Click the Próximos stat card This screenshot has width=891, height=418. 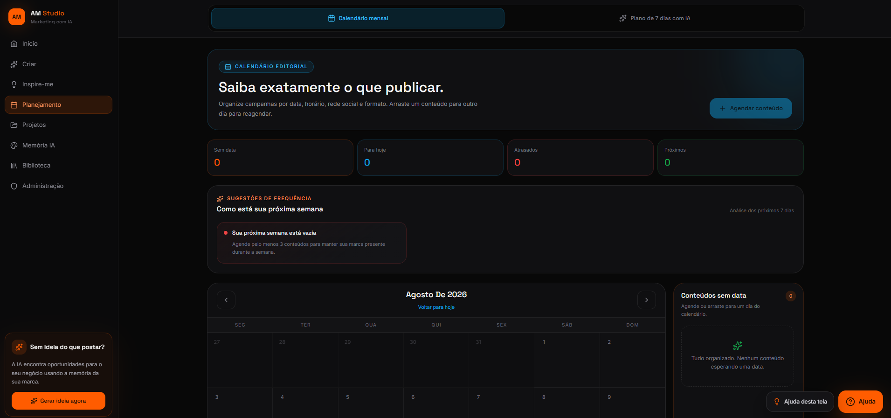click(x=731, y=158)
